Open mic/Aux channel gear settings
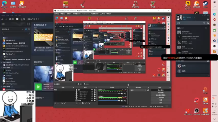The image size is (218, 122). (125, 94)
